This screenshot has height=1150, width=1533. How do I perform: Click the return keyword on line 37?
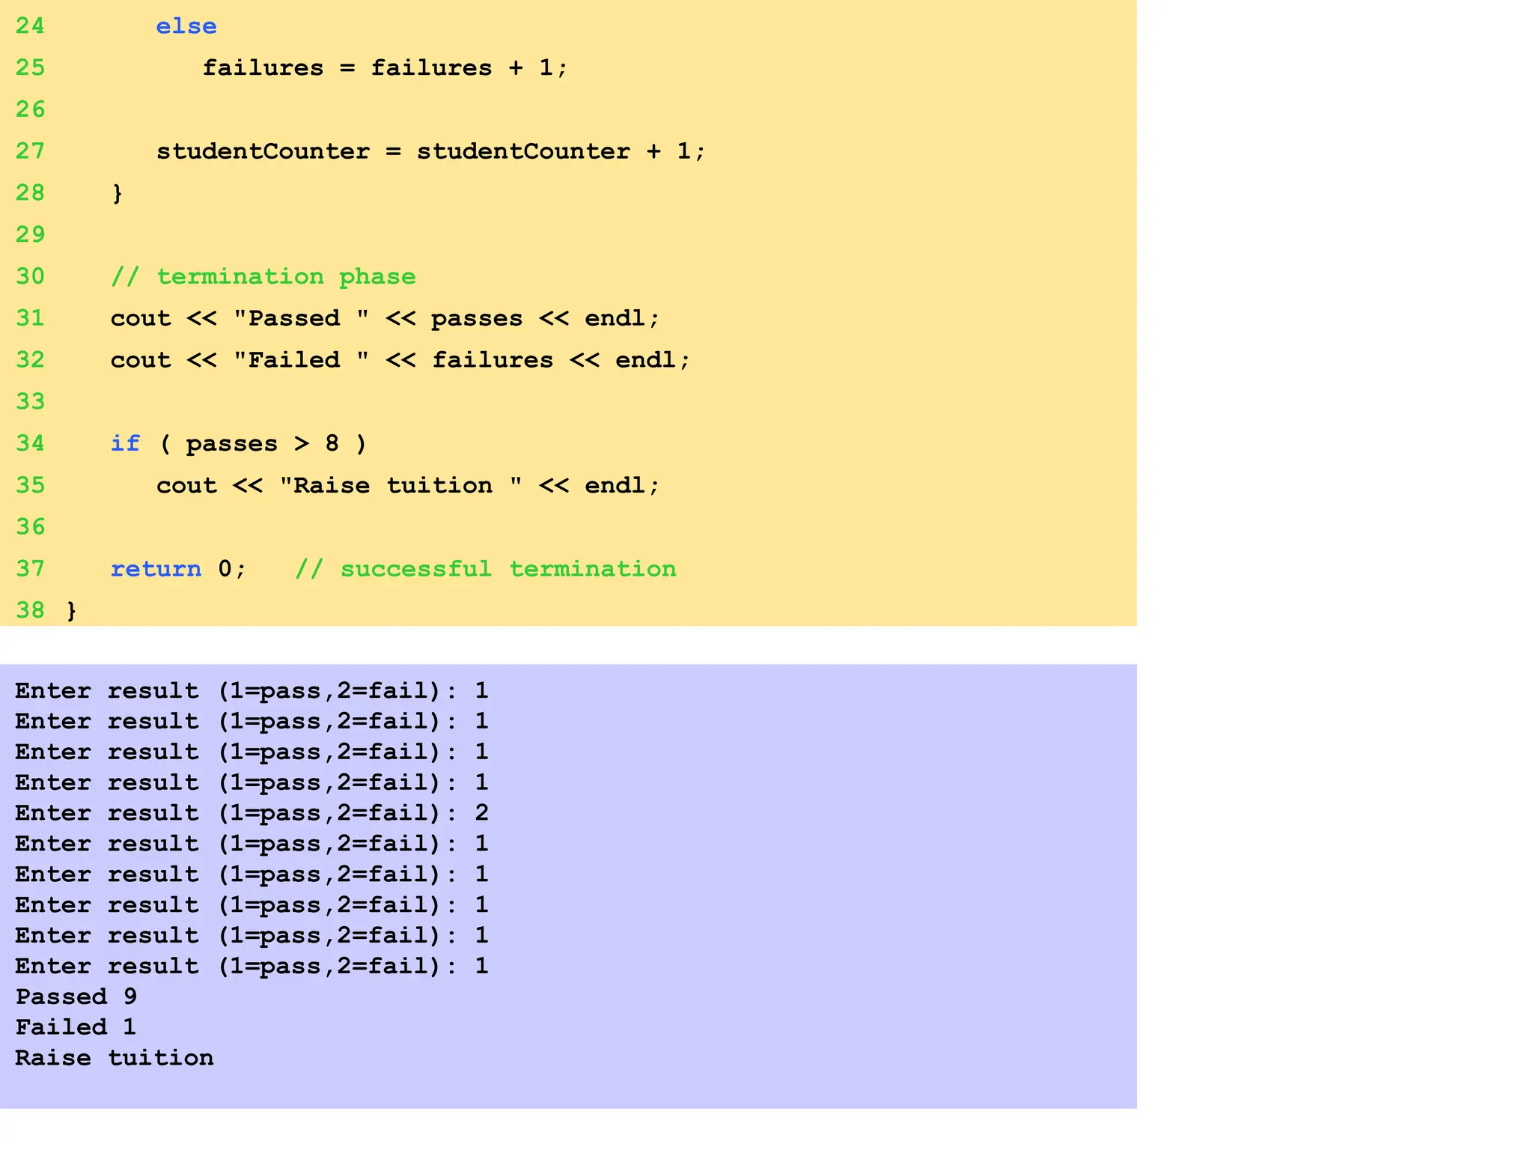coord(156,569)
